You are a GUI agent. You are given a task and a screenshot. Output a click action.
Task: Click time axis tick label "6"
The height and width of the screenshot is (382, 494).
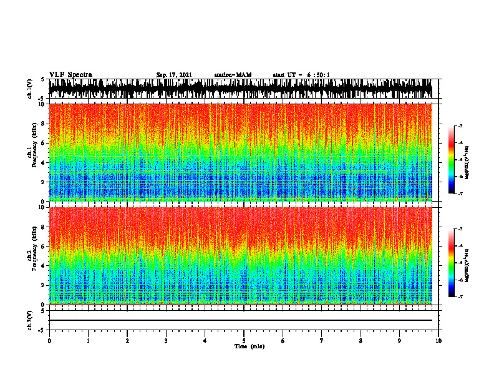pos(283,341)
